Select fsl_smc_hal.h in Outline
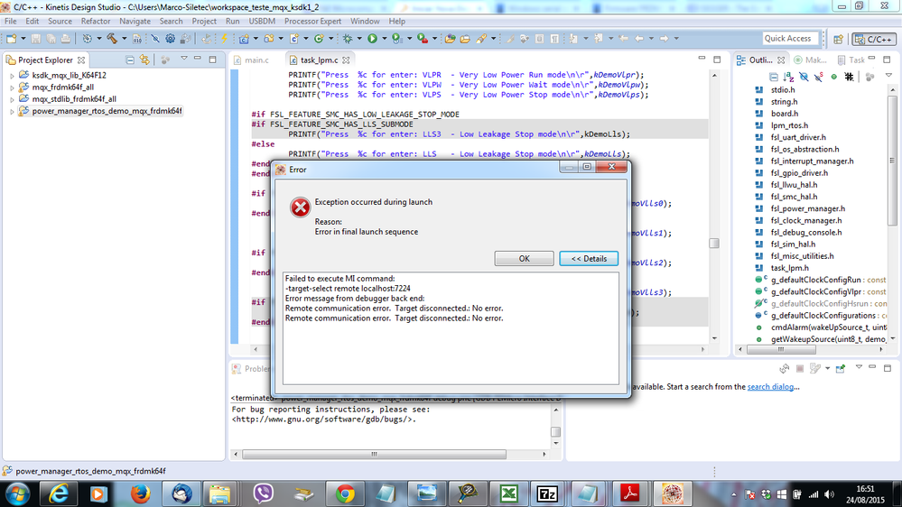This screenshot has height=507, width=902. click(794, 197)
